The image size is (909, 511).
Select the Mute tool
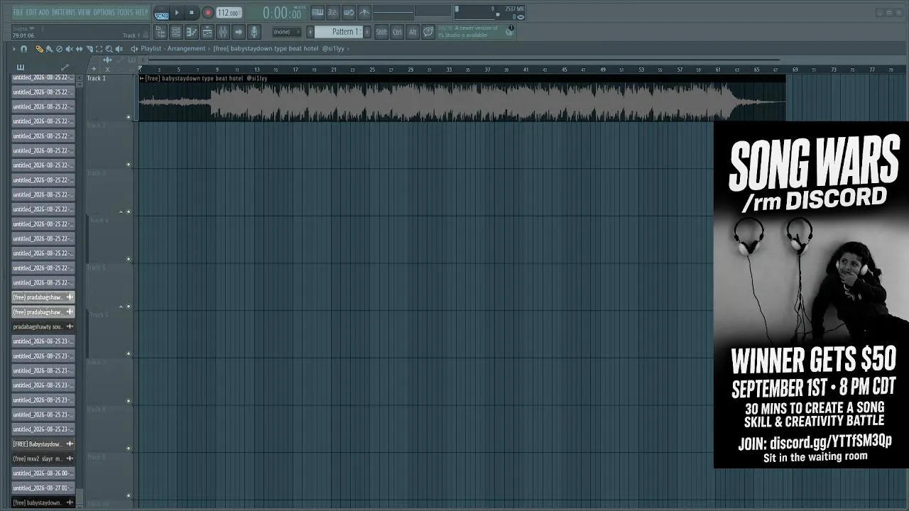point(69,49)
